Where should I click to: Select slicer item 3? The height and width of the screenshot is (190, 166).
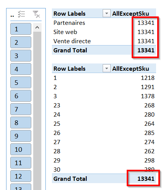21,56
